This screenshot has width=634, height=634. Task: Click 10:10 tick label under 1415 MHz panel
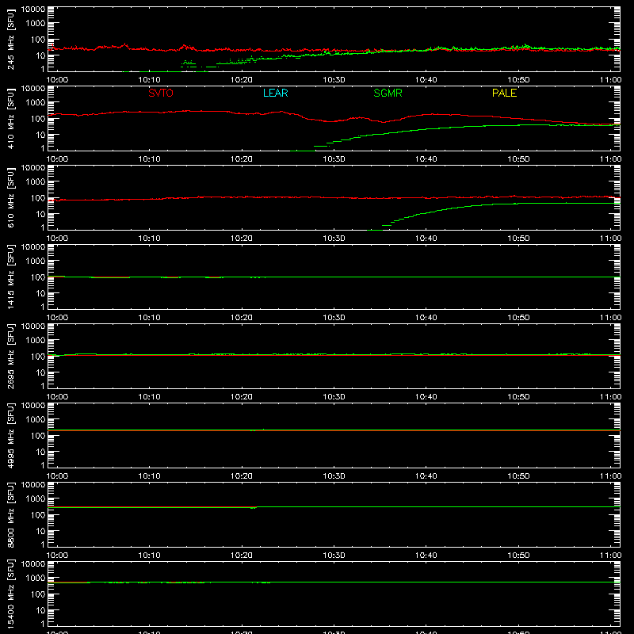click(150, 318)
